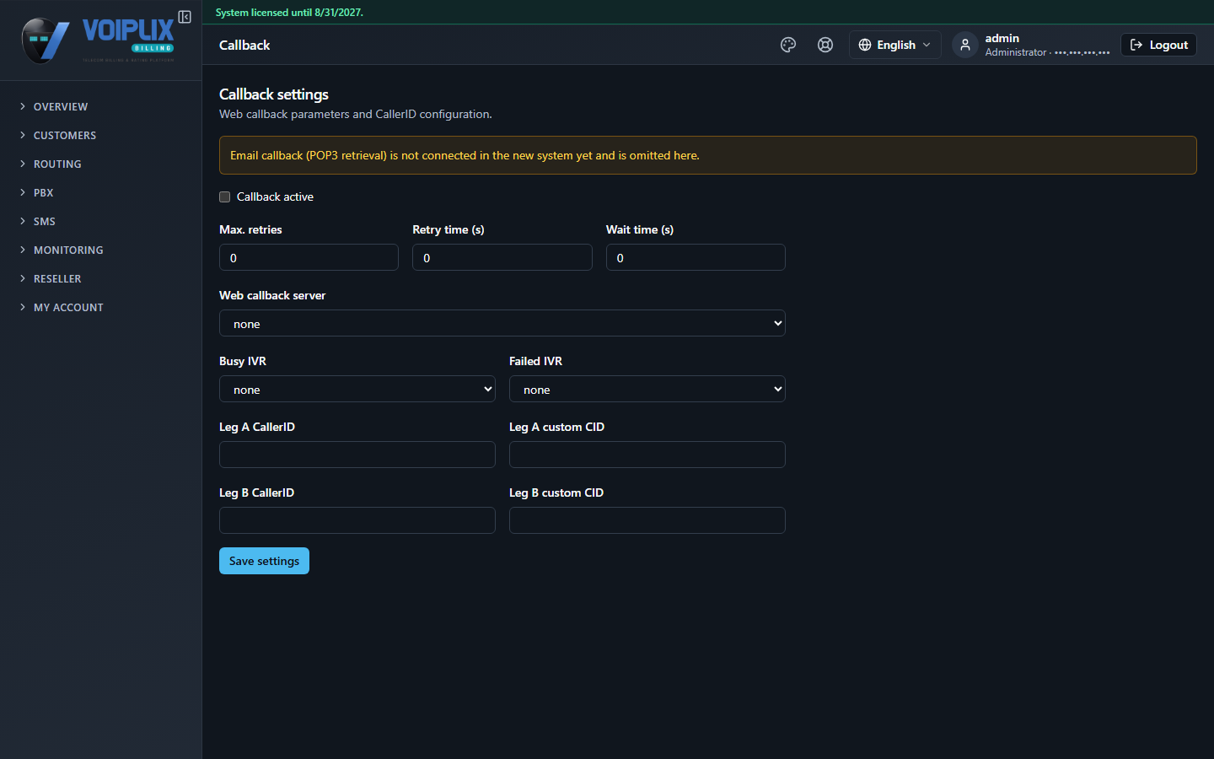Click the Leg A CallerID field
Image resolution: width=1214 pixels, height=759 pixels.
pos(357,455)
